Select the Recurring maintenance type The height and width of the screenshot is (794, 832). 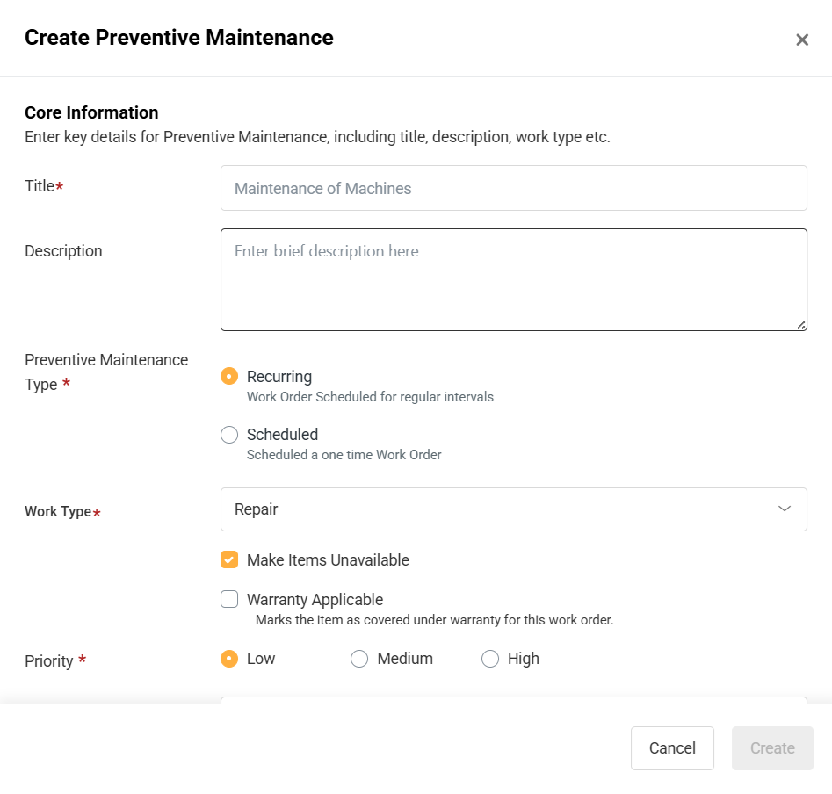tap(229, 376)
